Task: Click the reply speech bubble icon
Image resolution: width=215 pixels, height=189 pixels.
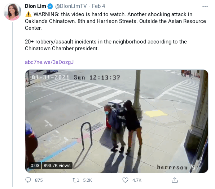Action: coord(28,180)
